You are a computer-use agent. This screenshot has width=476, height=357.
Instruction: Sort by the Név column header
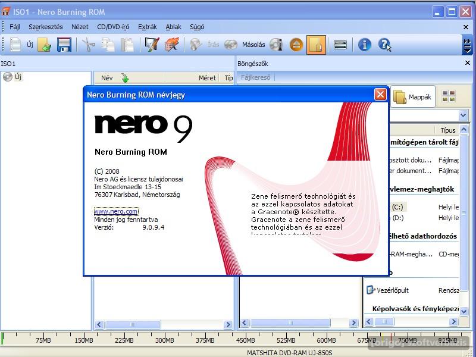[x=107, y=78]
